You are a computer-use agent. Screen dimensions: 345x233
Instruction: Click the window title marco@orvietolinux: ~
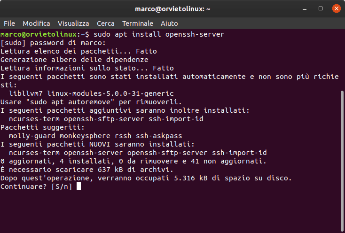[x=172, y=9]
